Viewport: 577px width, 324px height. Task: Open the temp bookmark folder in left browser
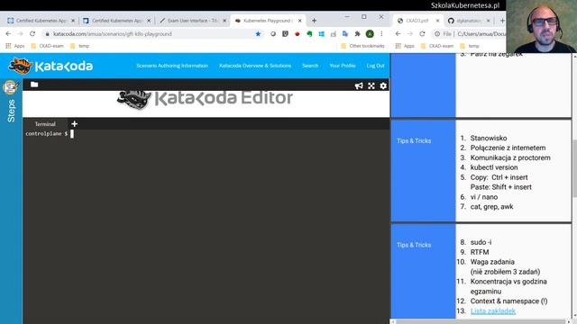pos(80,46)
